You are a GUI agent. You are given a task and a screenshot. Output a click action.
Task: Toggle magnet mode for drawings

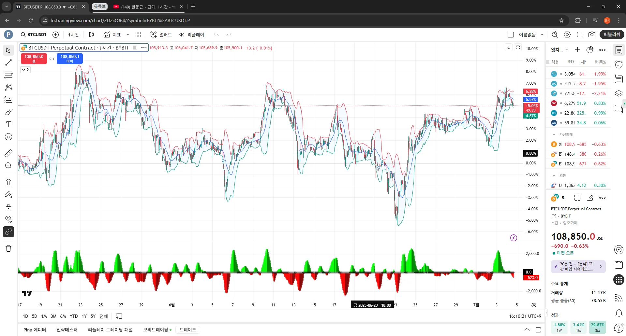coord(8,182)
